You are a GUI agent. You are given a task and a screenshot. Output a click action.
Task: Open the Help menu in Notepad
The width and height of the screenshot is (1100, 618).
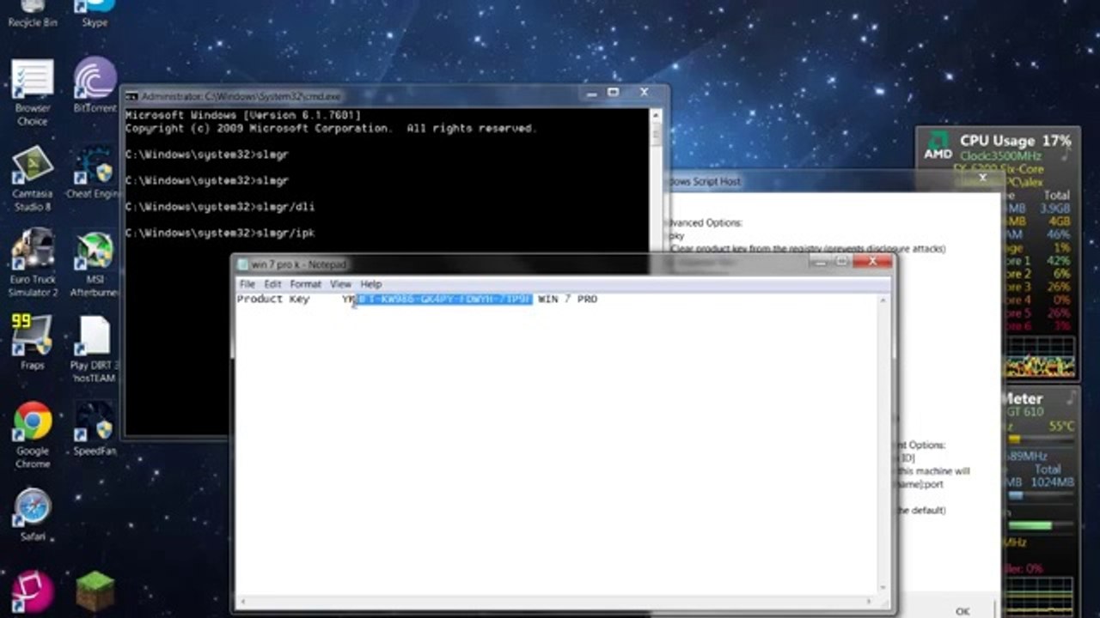[371, 284]
